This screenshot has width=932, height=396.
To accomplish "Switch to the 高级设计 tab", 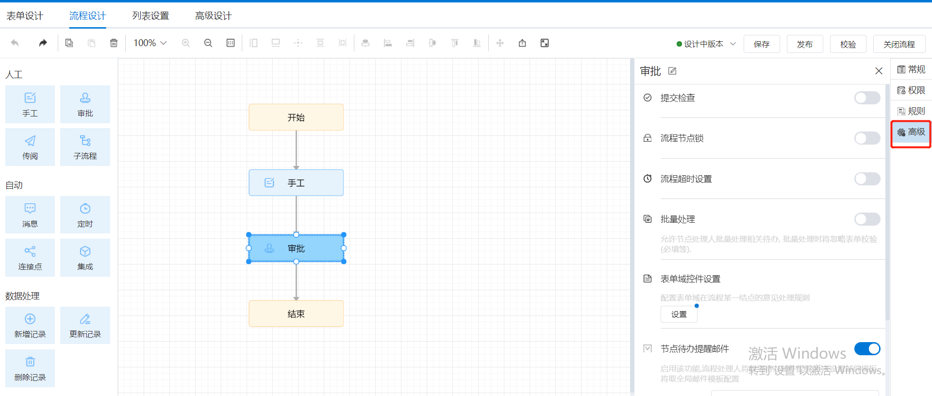I will (214, 16).
